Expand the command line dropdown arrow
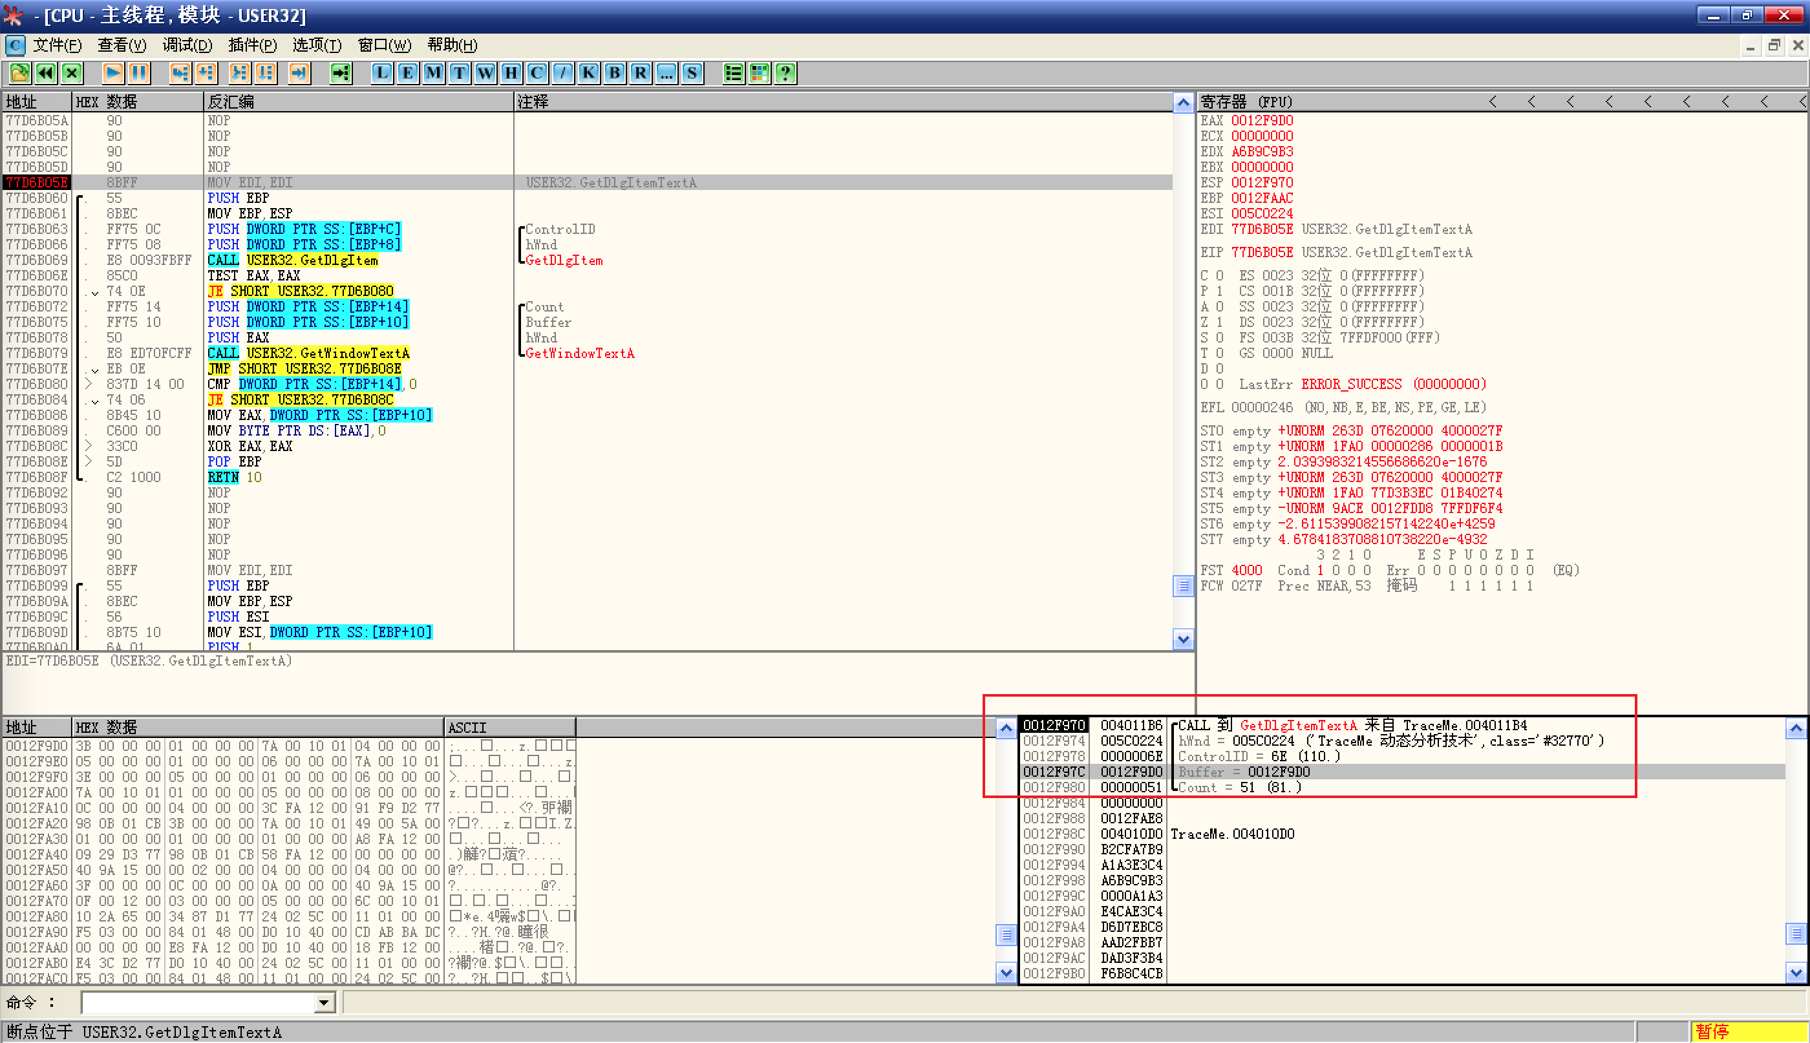 (324, 1002)
